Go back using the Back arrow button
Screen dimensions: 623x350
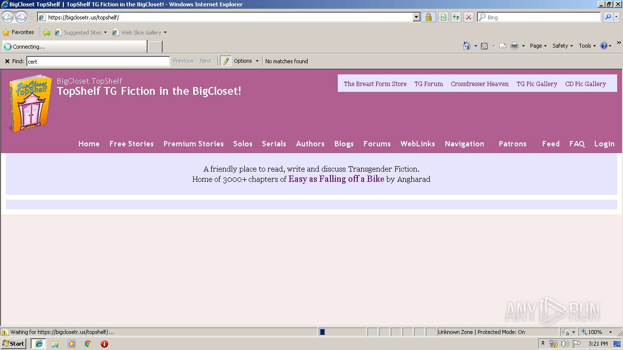pos(7,17)
